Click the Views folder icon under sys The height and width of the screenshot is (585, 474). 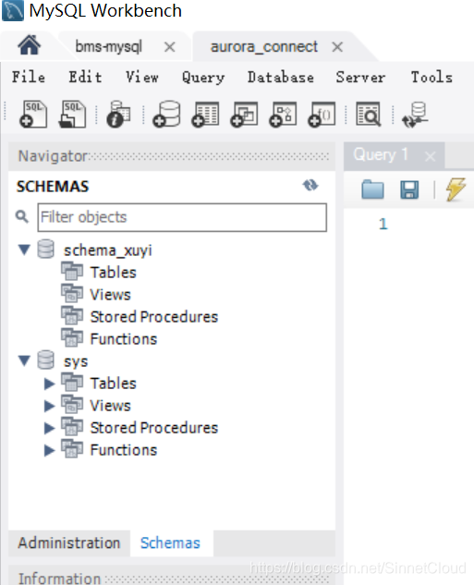[x=72, y=405]
